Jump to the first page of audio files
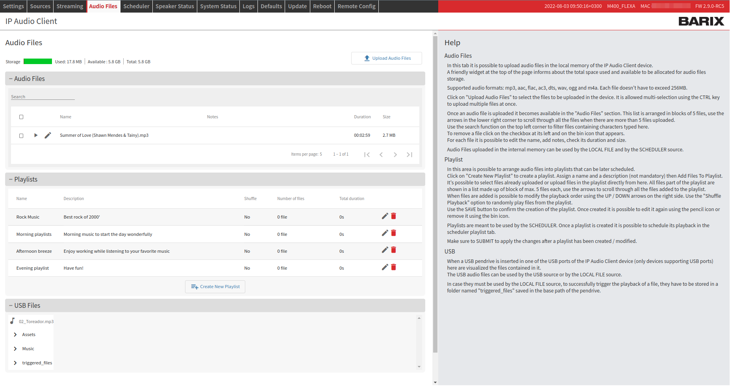The image size is (730, 386). click(x=367, y=154)
